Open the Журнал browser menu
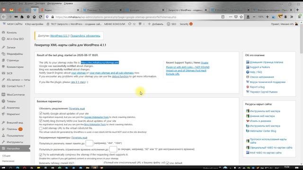The image size is (303, 170). click(29, 3)
